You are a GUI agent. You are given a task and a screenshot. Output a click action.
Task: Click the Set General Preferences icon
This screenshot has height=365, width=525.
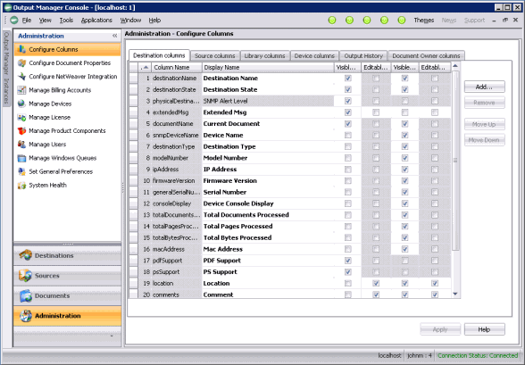click(x=21, y=171)
